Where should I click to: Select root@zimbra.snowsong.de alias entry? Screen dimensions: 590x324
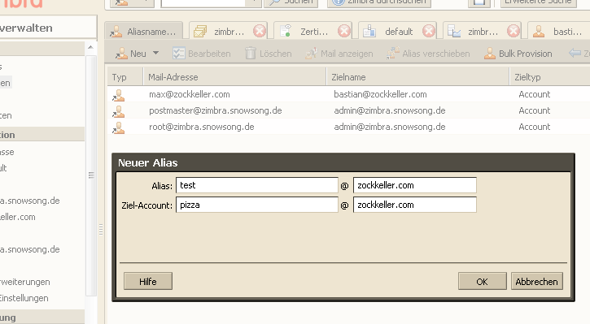[x=201, y=127]
